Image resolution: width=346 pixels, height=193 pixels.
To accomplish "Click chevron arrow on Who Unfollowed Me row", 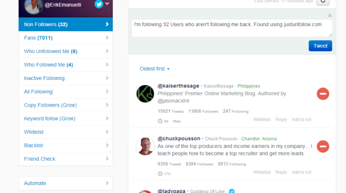I will point(107,51).
